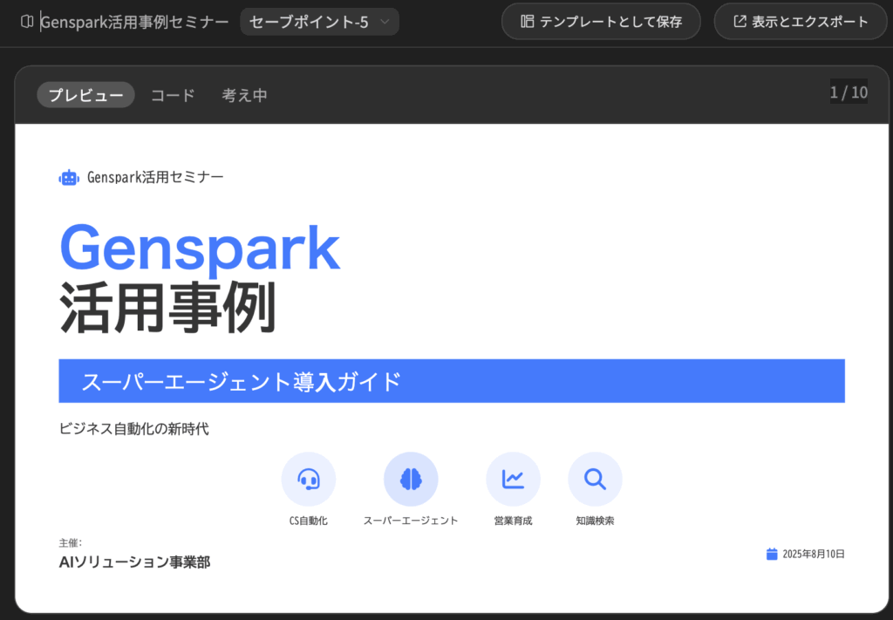The width and height of the screenshot is (893, 620).
Task: Click the robot icon beside Genspark活用セミナー
Action: [x=69, y=178]
